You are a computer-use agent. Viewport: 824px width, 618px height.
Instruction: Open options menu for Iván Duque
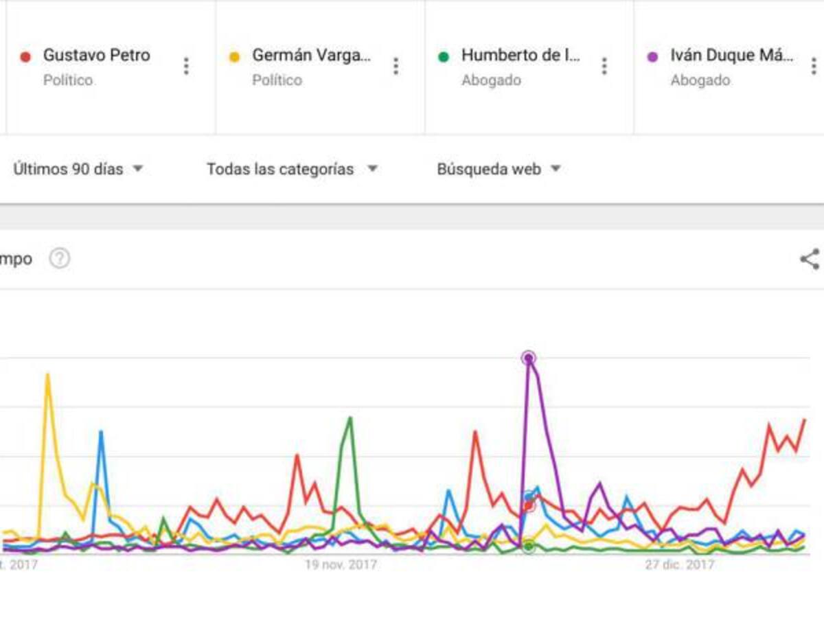click(814, 66)
